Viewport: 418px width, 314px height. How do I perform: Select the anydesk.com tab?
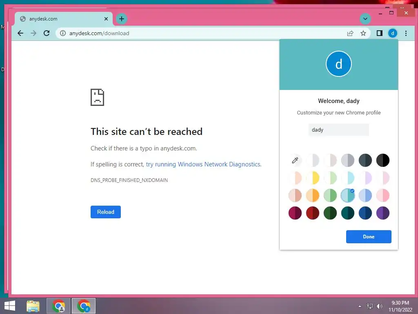64,19
